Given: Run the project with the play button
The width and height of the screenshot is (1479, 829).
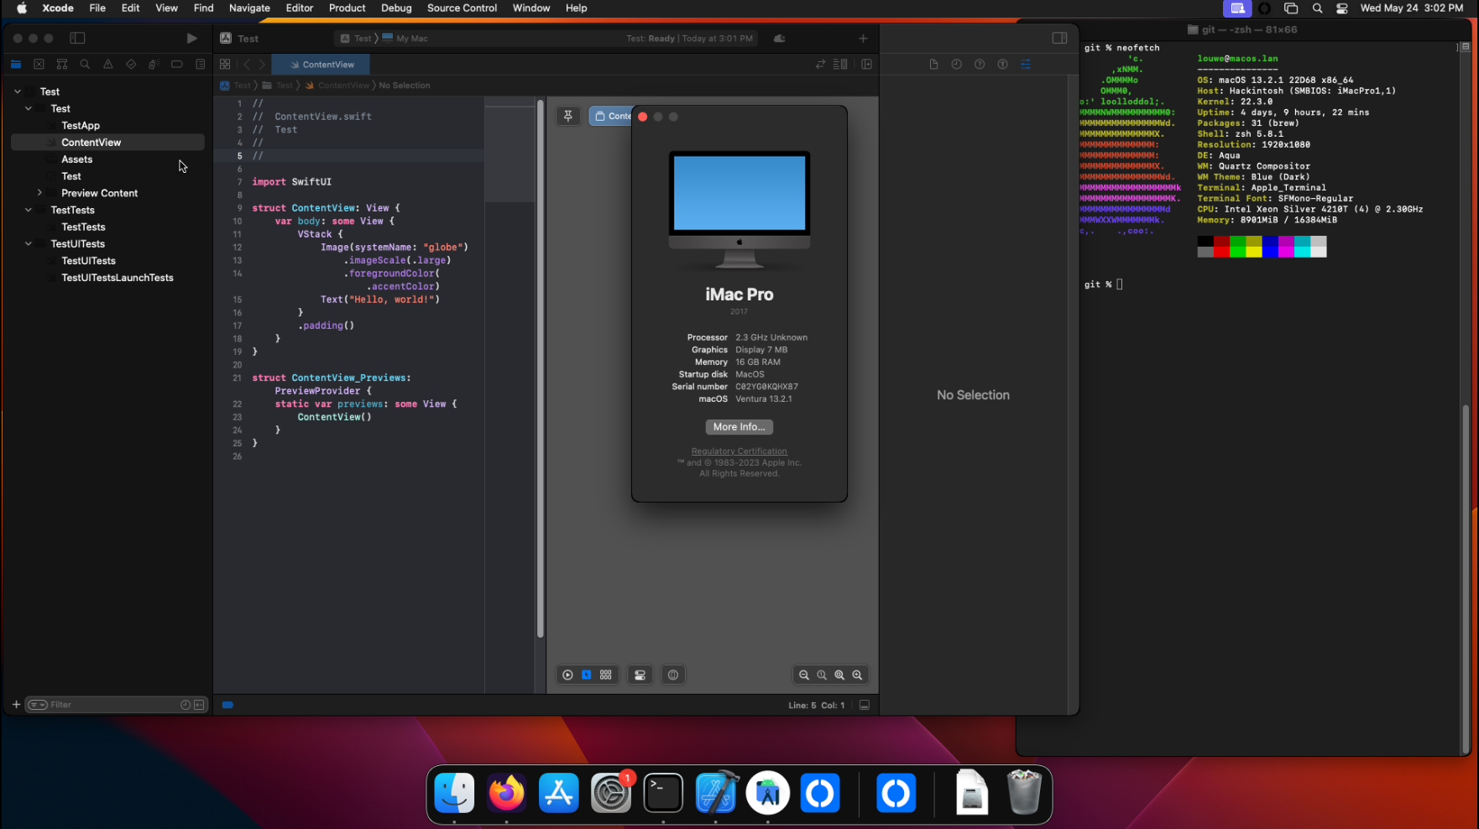Looking at the screenshot, I should pos(191,39).
